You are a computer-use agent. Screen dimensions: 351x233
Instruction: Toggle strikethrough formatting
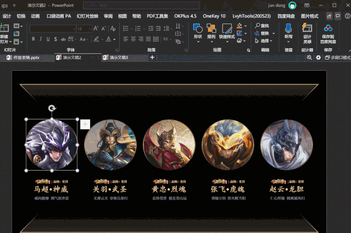pyautogui.click(x=63, y=39)
